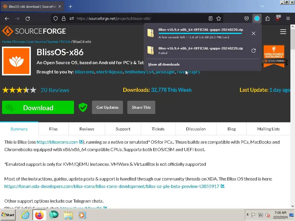Screen dimensions: 295x221
Task: Click the green Download button
Action: (x=38, y=107)
